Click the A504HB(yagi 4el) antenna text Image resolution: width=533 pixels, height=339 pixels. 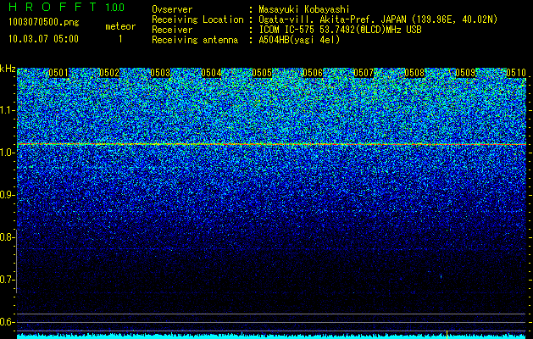point(299,40)
